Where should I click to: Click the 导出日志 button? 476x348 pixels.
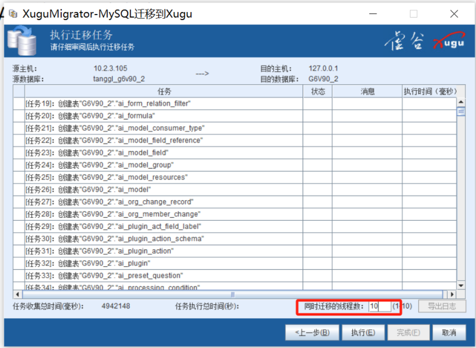pyautogui.click(x=442, y=306)
